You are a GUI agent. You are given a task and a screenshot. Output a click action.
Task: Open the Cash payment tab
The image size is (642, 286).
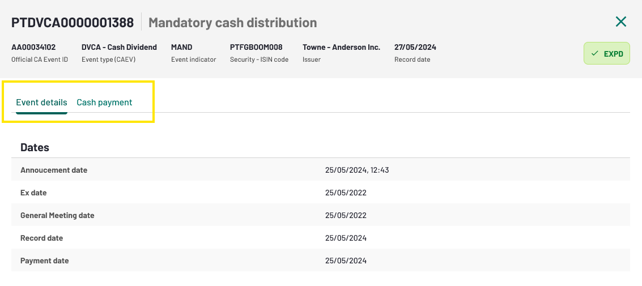tap(104, 103)
